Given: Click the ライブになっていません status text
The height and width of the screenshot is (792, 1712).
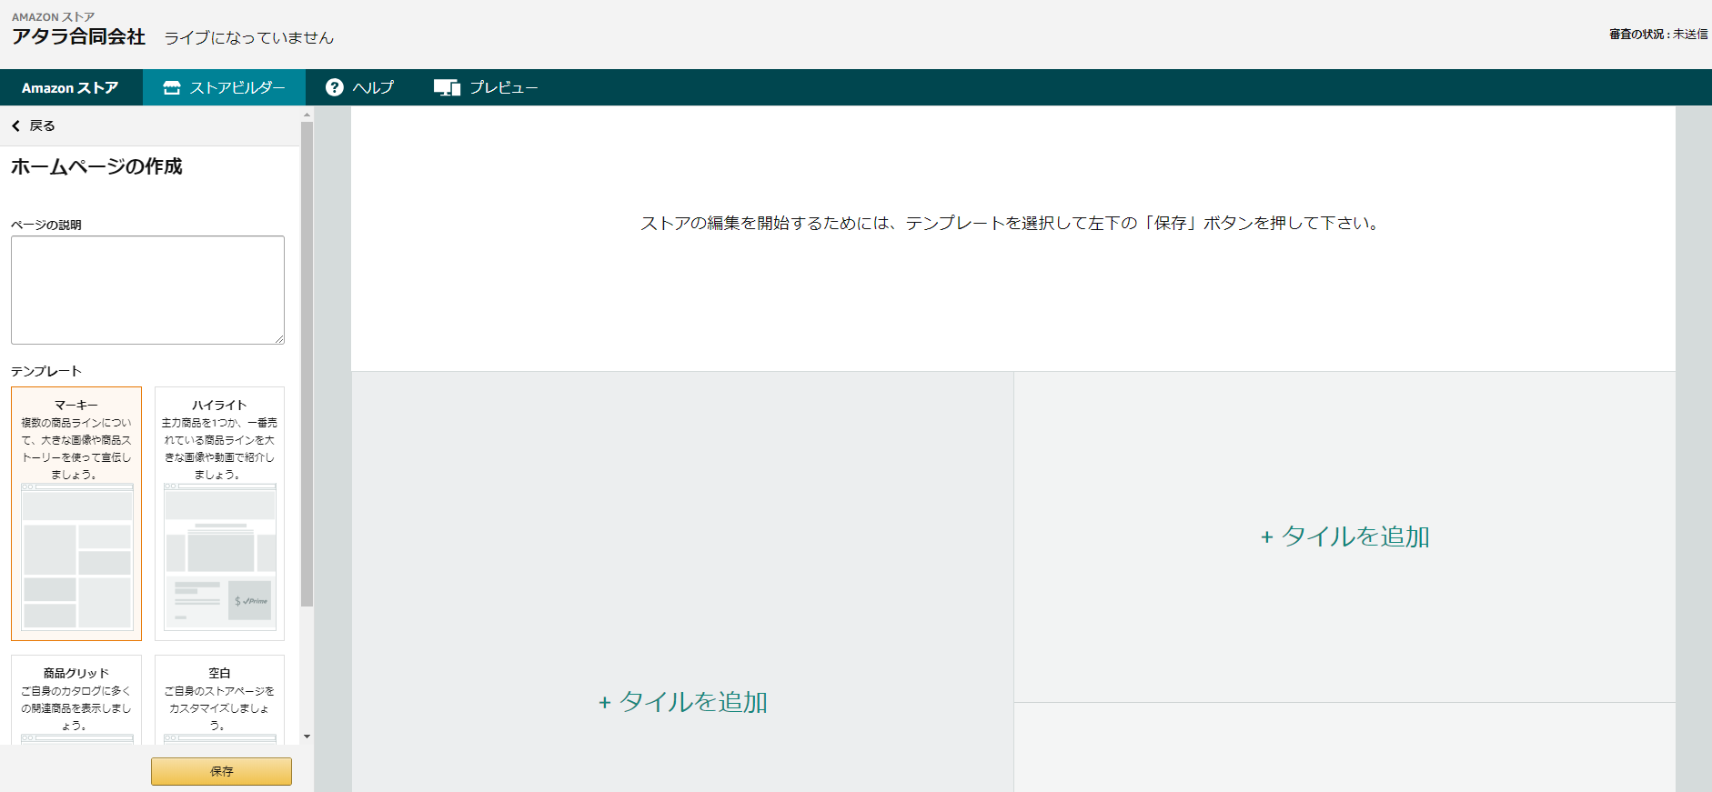Looking at the screenshot, I should (x=248, y=37).
